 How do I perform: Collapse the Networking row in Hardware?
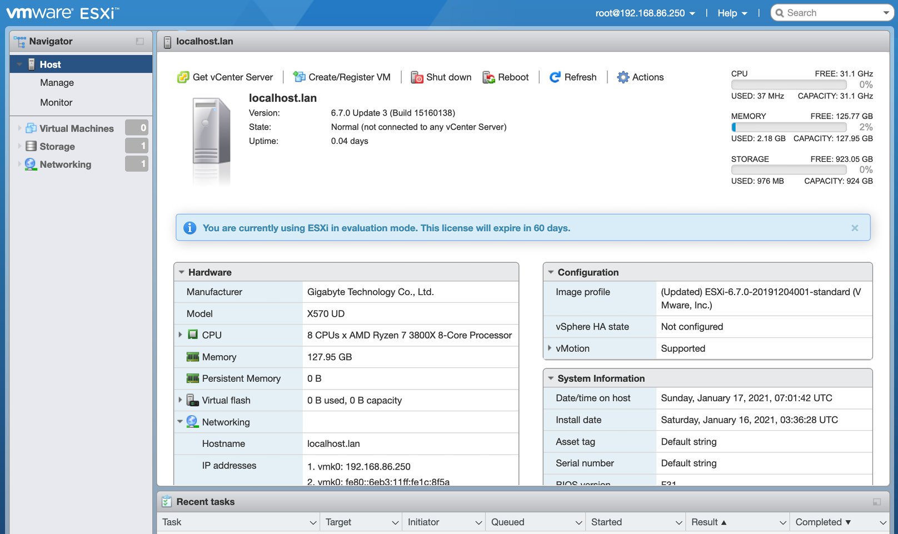180,422
